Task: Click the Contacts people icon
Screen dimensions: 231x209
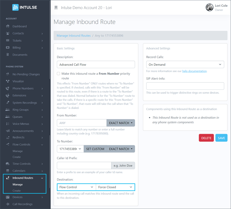Action: pyautogui.click(x=8, y=33)
